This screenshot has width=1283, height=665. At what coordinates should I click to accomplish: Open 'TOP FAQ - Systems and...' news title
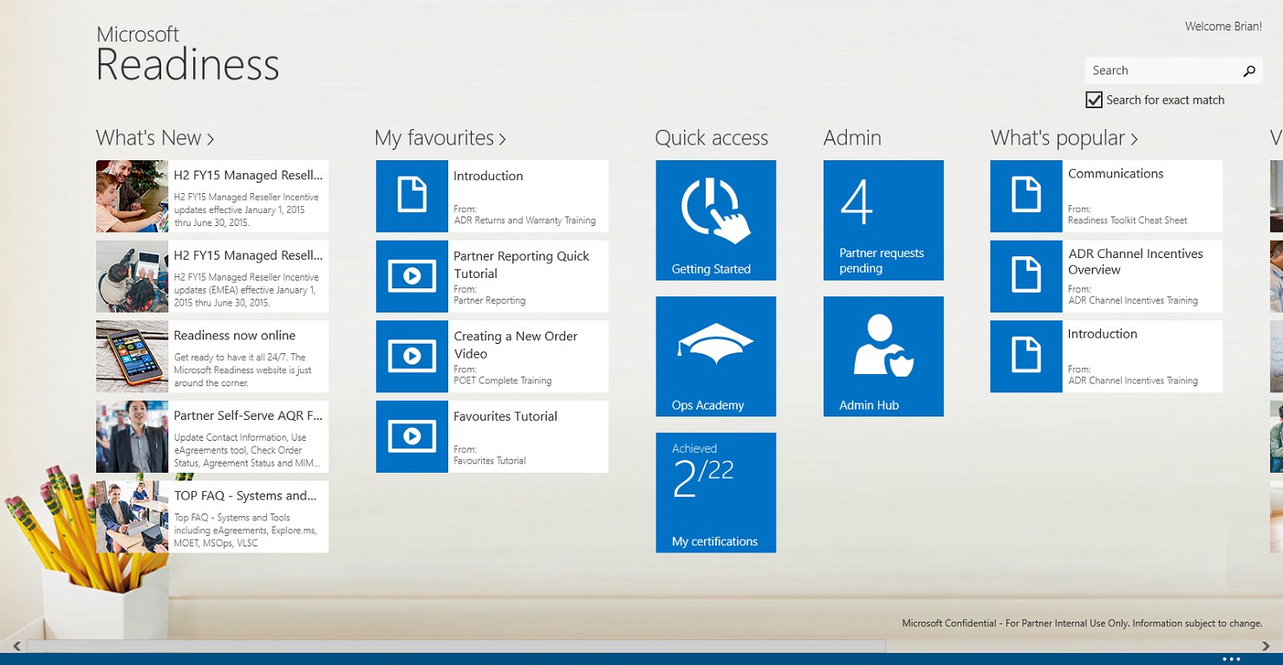pyautogui.click(x=245, y=496)
